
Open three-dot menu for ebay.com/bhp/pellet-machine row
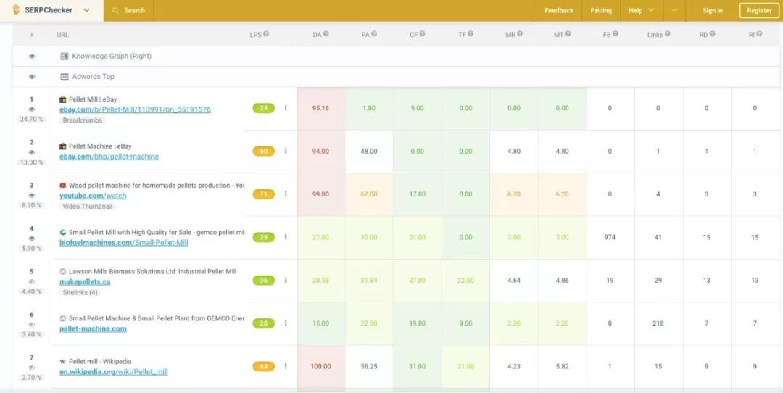click(286, 151)
